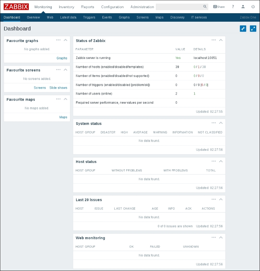Switch to the Latest data tab
260x271 pixels.
(68, 17)
